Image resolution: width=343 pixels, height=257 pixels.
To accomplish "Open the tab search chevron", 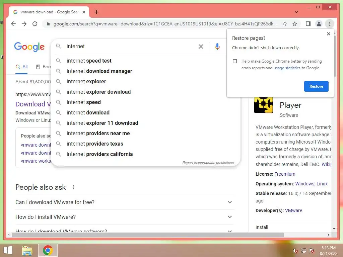I will [296, 12].
